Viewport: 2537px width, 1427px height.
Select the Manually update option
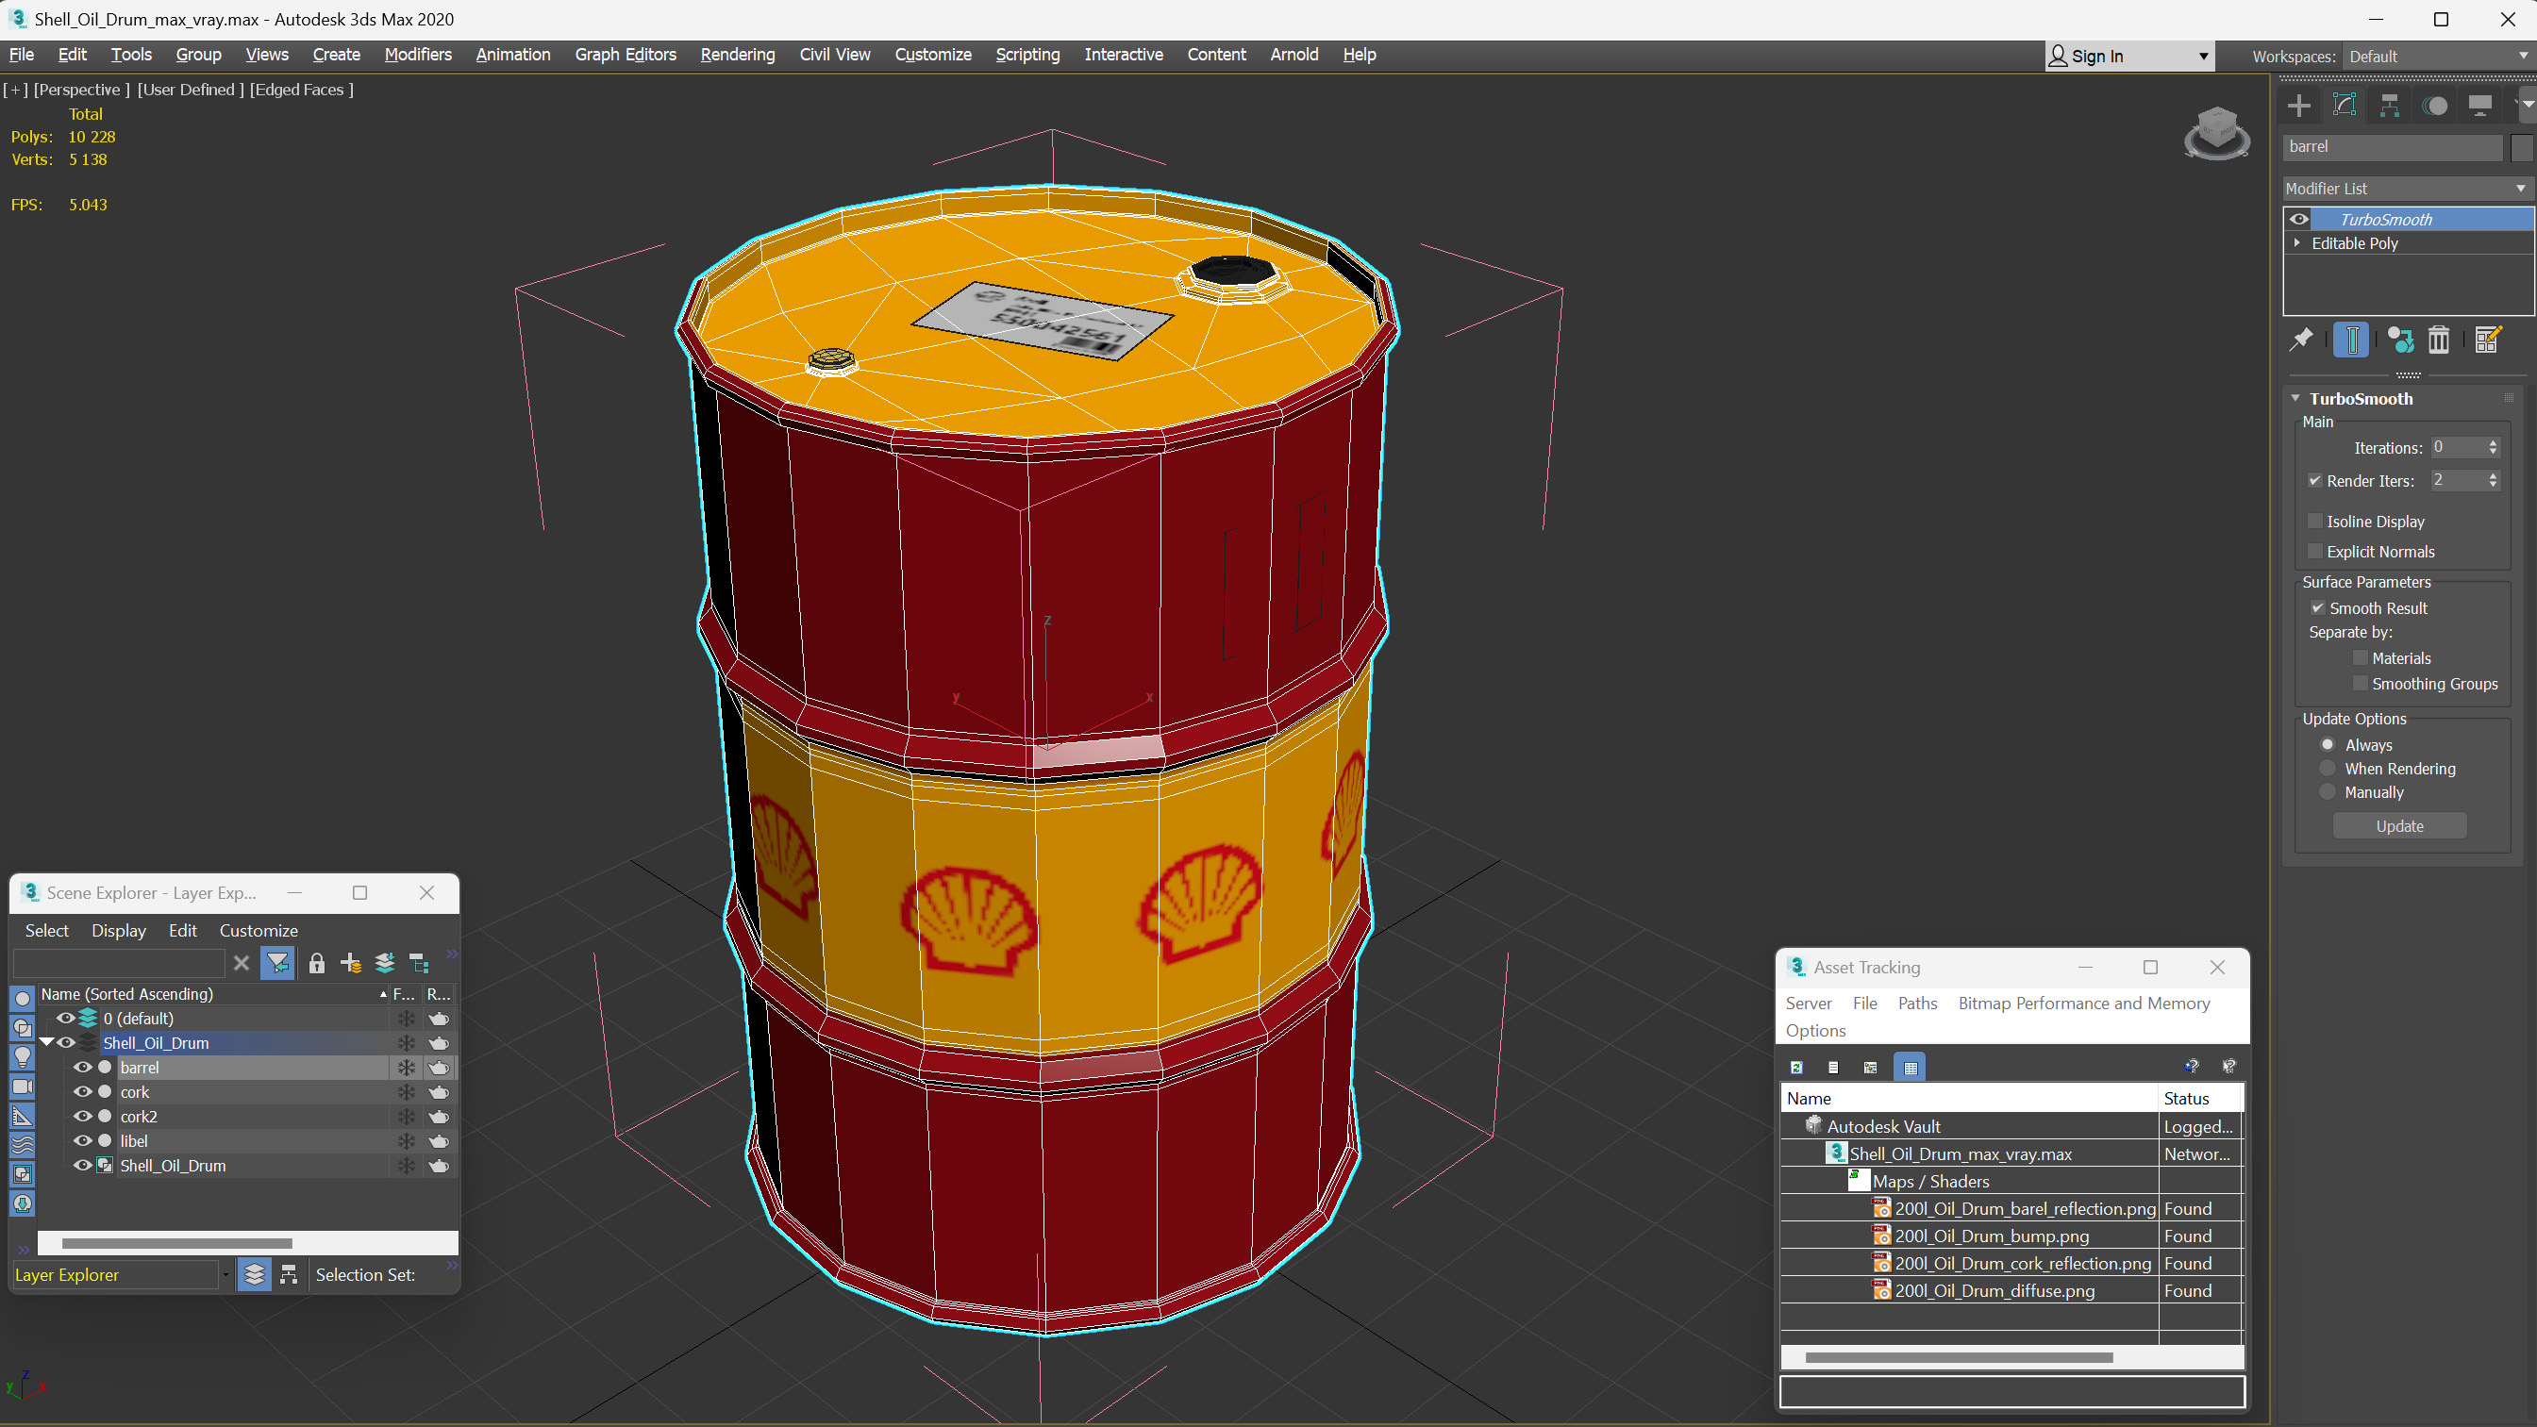[x=2328, y=792]
